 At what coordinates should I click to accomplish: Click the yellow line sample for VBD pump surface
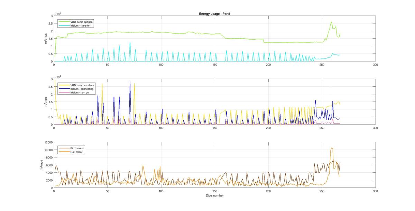pyautogui.click(x=64, y=85)
